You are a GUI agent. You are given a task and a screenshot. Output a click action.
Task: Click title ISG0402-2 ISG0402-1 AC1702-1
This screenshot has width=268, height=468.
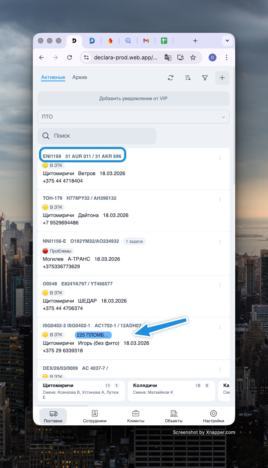[92, 326]
